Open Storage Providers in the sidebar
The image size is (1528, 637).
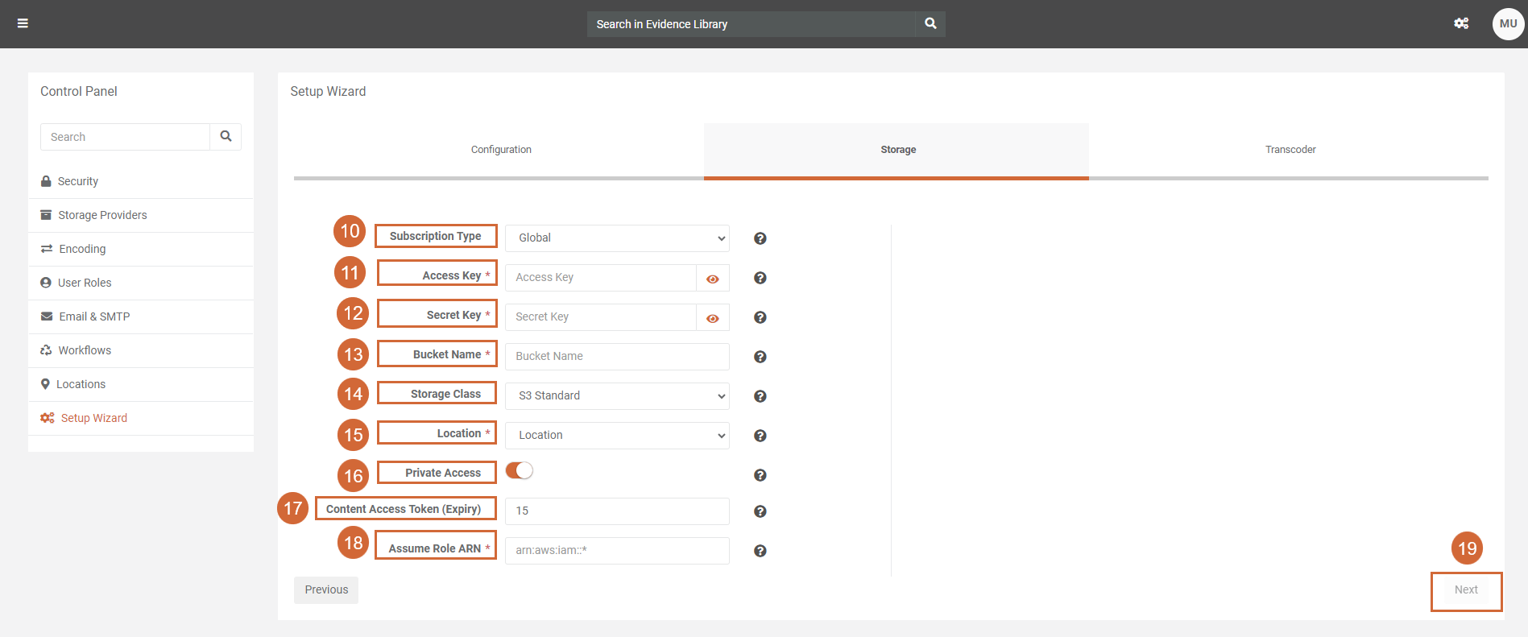coord(102,215)
